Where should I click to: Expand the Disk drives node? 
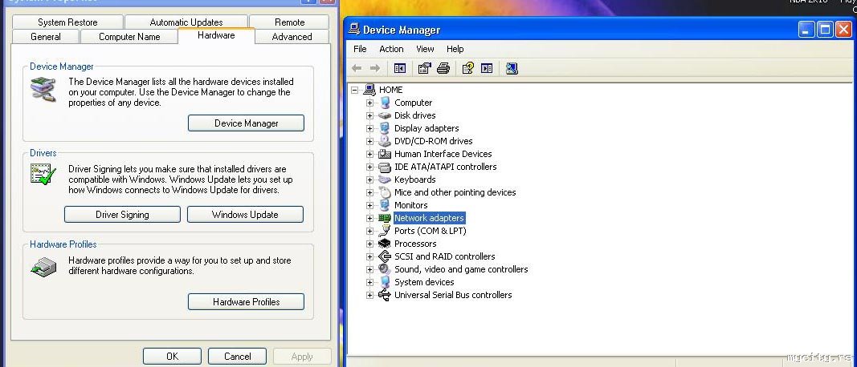tap(370, 115)
